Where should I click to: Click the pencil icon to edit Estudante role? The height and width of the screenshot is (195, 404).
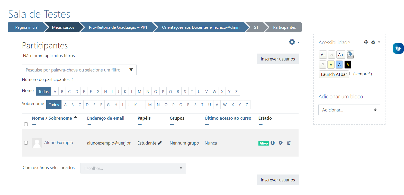(160, 143)
